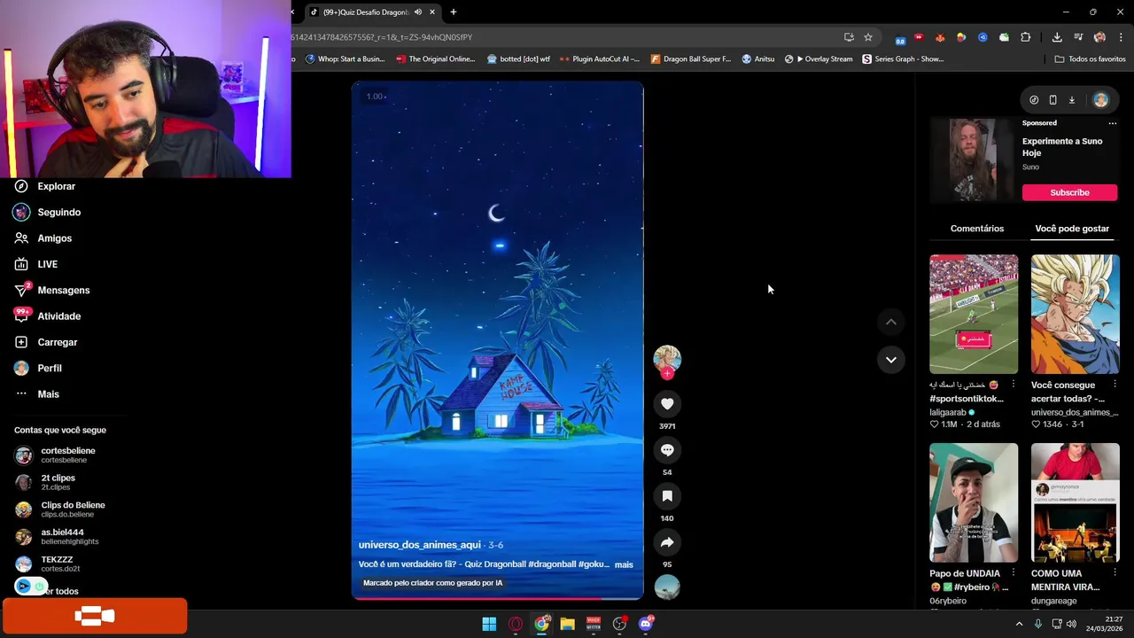Open options for the 'Você consegue acertar' video
Screen dimensions: 1134x638
1115,385
